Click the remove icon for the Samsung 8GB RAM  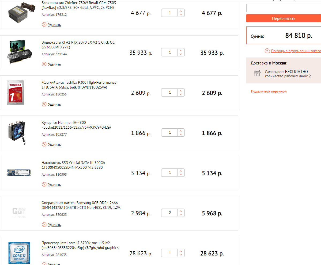44,225
